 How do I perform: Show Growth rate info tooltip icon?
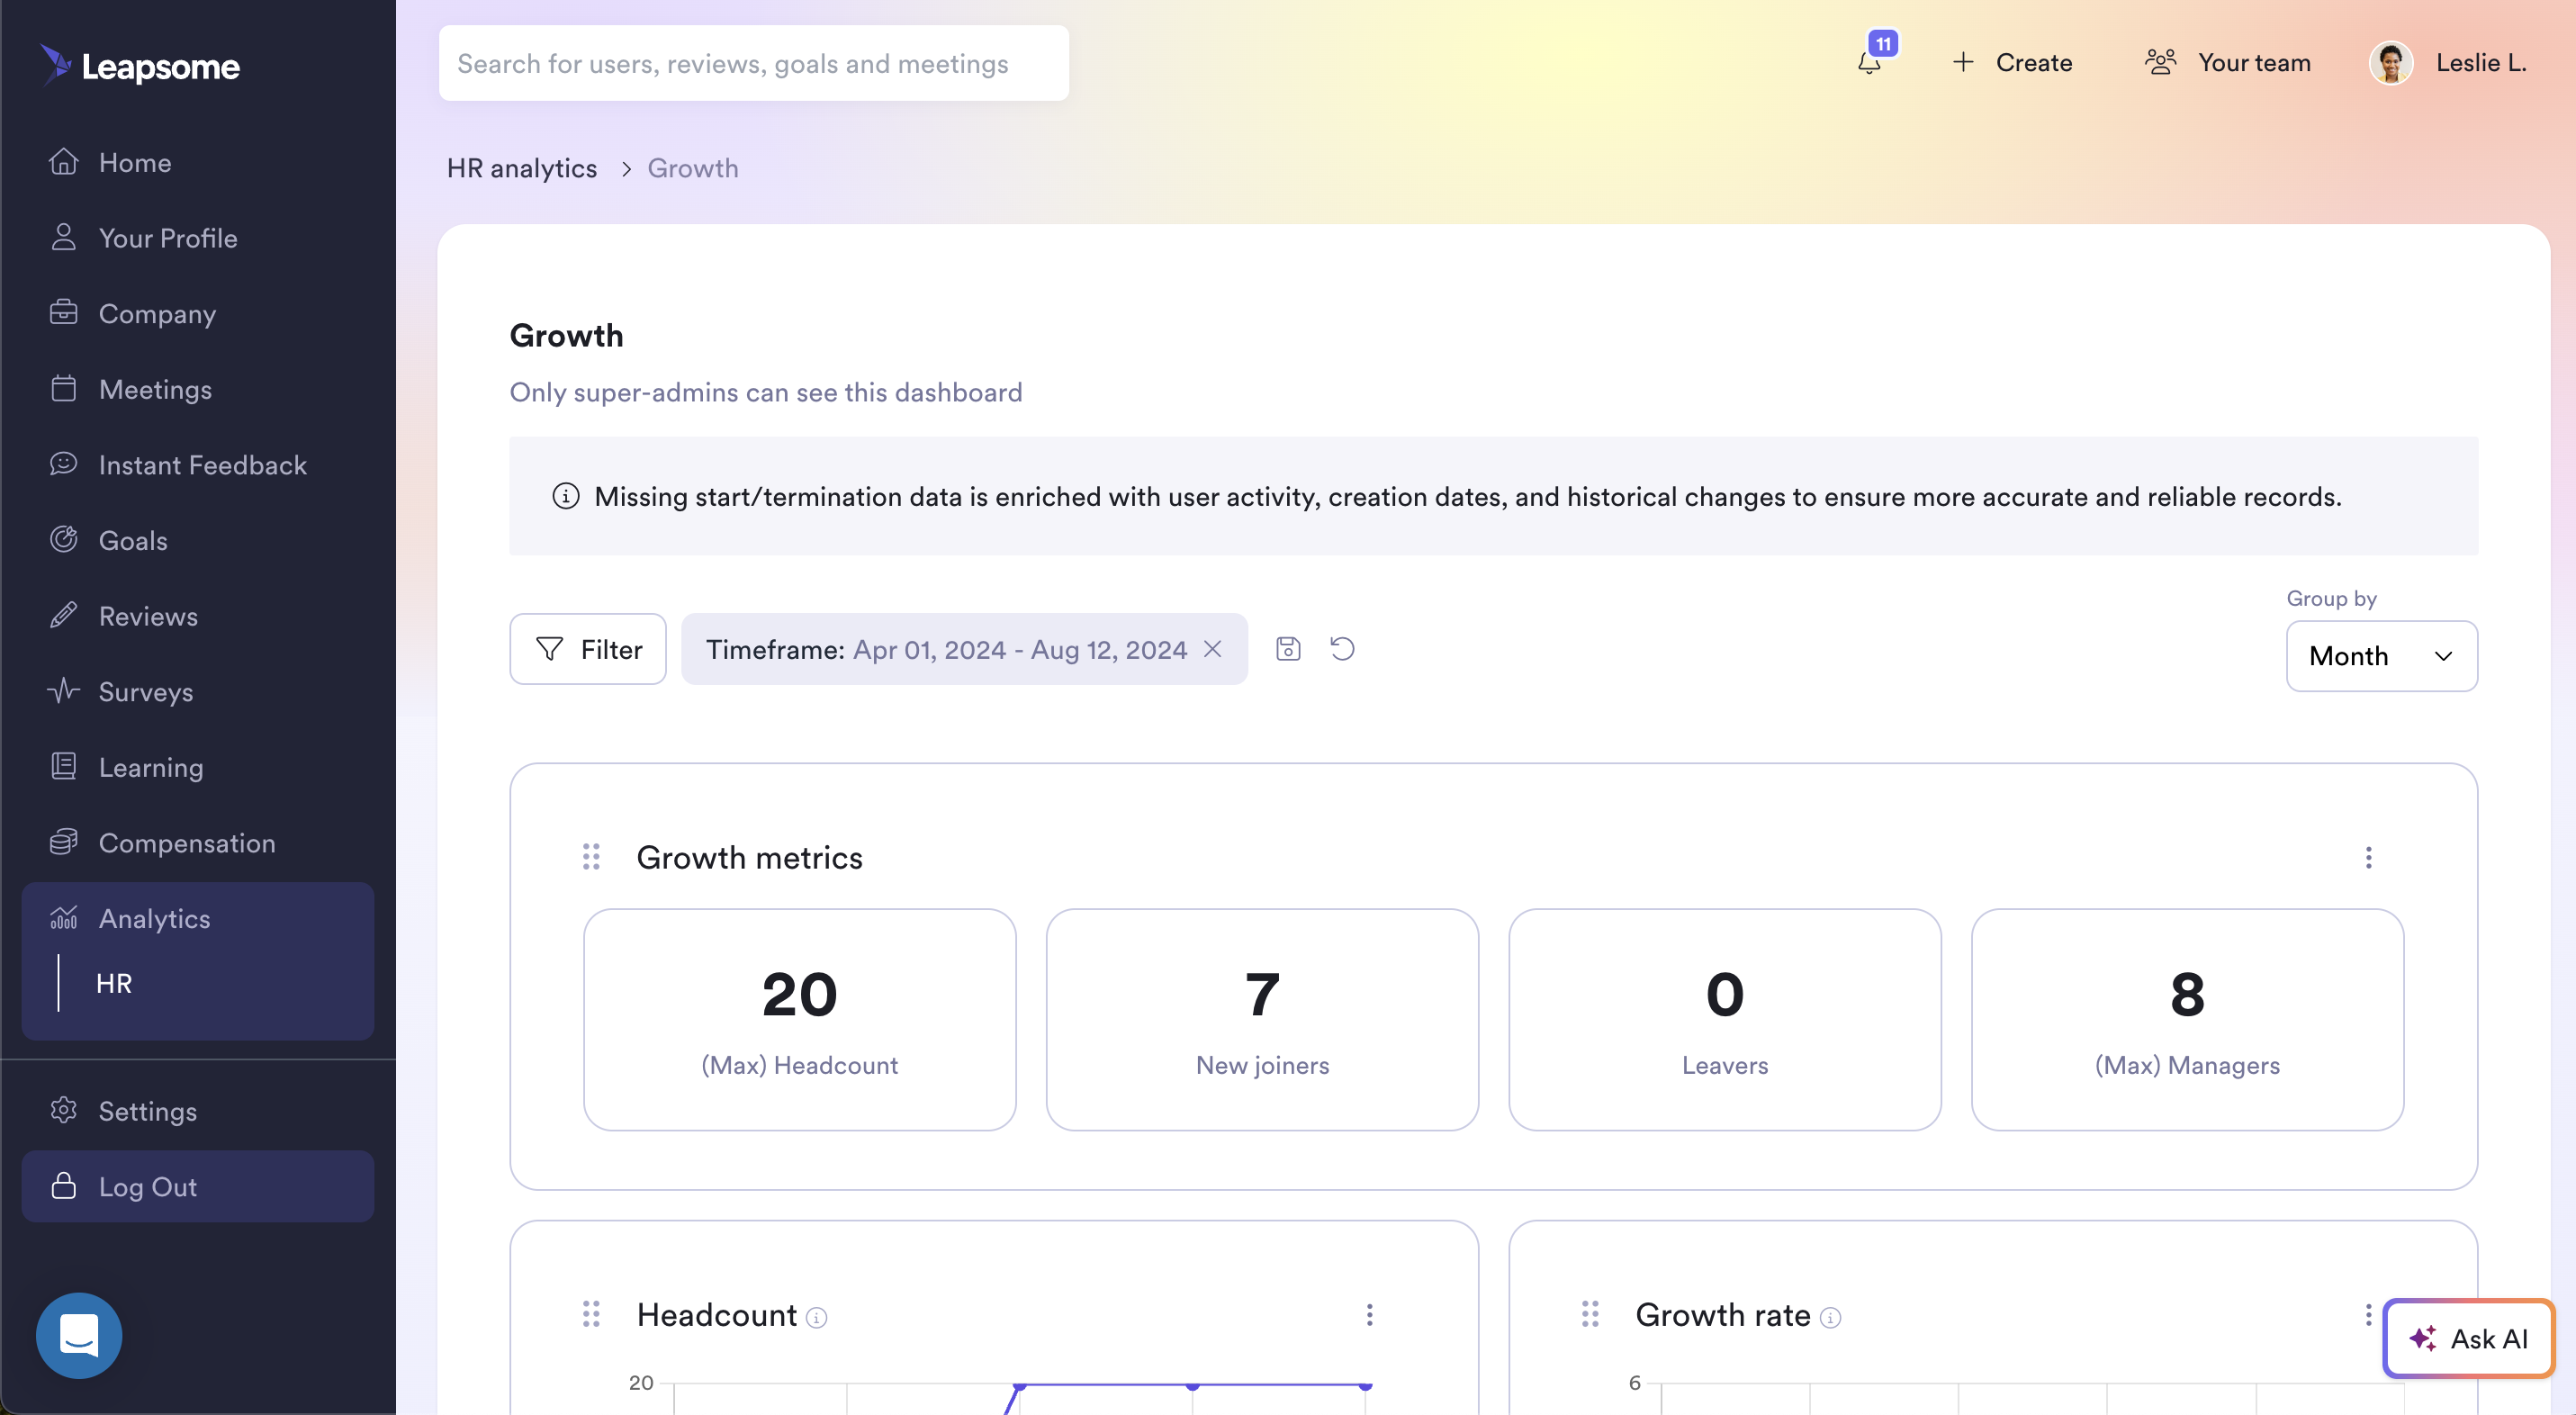click(x=1830, y=1318)
